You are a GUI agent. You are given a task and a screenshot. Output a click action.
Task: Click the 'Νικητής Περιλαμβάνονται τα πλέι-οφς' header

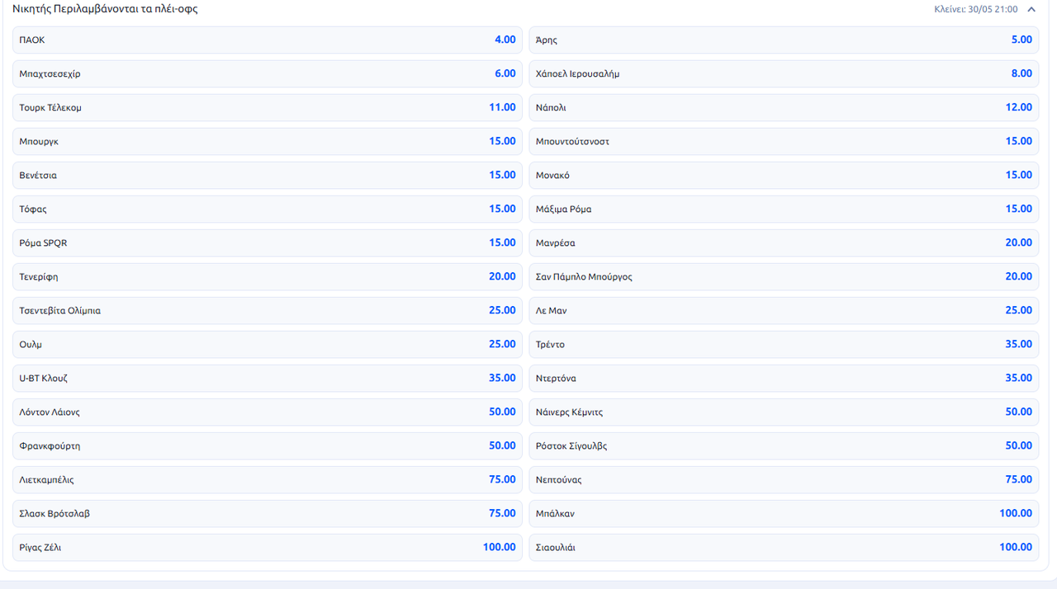[105, 9]
